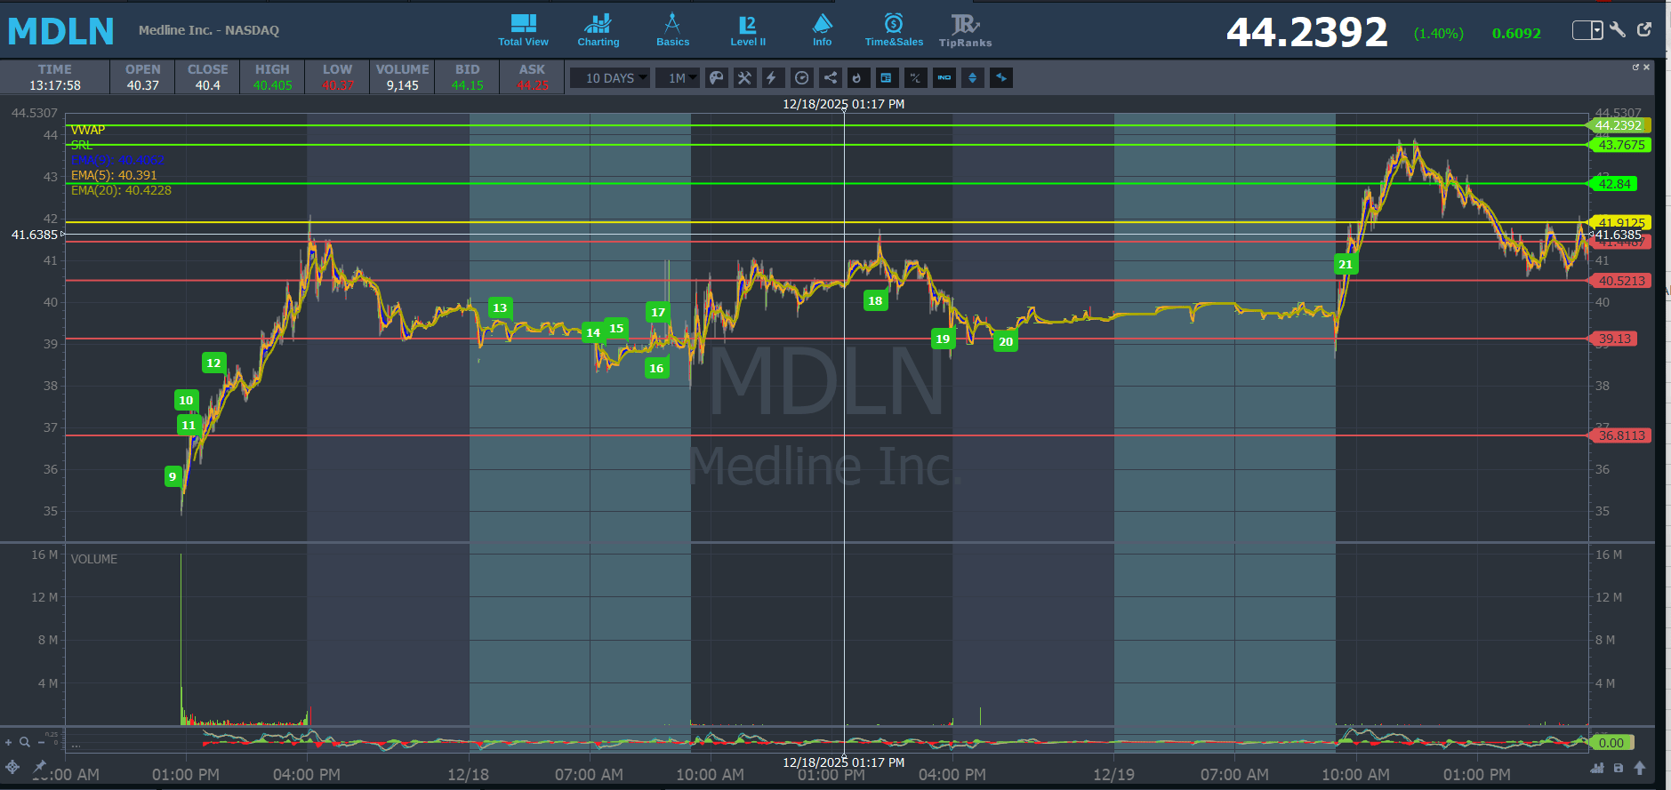
Task: Click the yellow 41.9125 price level tag
Action: (1619, 222)
